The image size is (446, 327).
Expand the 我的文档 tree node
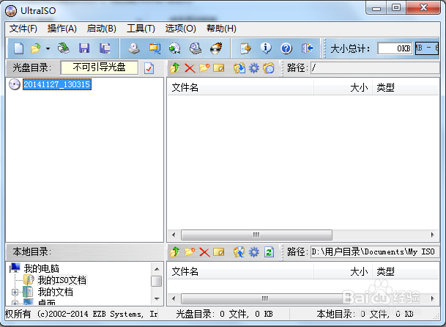(15, 293)
